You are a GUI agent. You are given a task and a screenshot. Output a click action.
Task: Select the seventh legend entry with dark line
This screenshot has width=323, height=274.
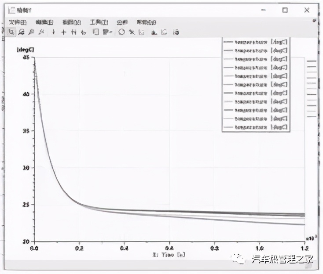[255, 93]
